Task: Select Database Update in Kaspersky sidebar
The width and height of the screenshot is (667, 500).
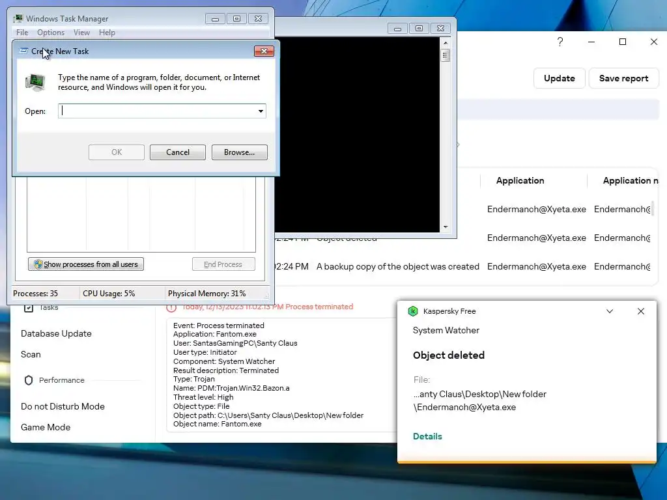Action: 56,334
